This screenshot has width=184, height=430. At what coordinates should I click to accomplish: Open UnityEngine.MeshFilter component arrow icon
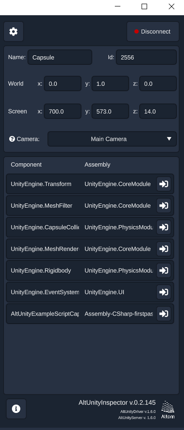click(164, 206)
